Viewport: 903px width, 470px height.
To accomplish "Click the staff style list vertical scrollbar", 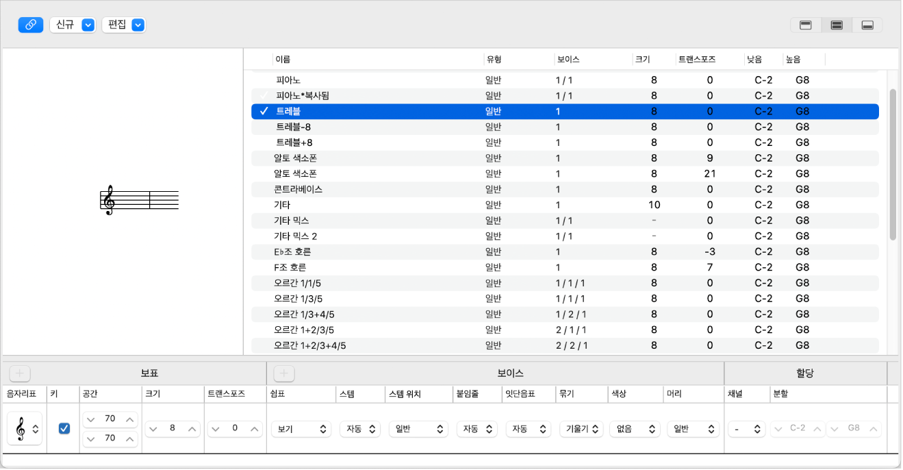I will (x=892, y=164).
